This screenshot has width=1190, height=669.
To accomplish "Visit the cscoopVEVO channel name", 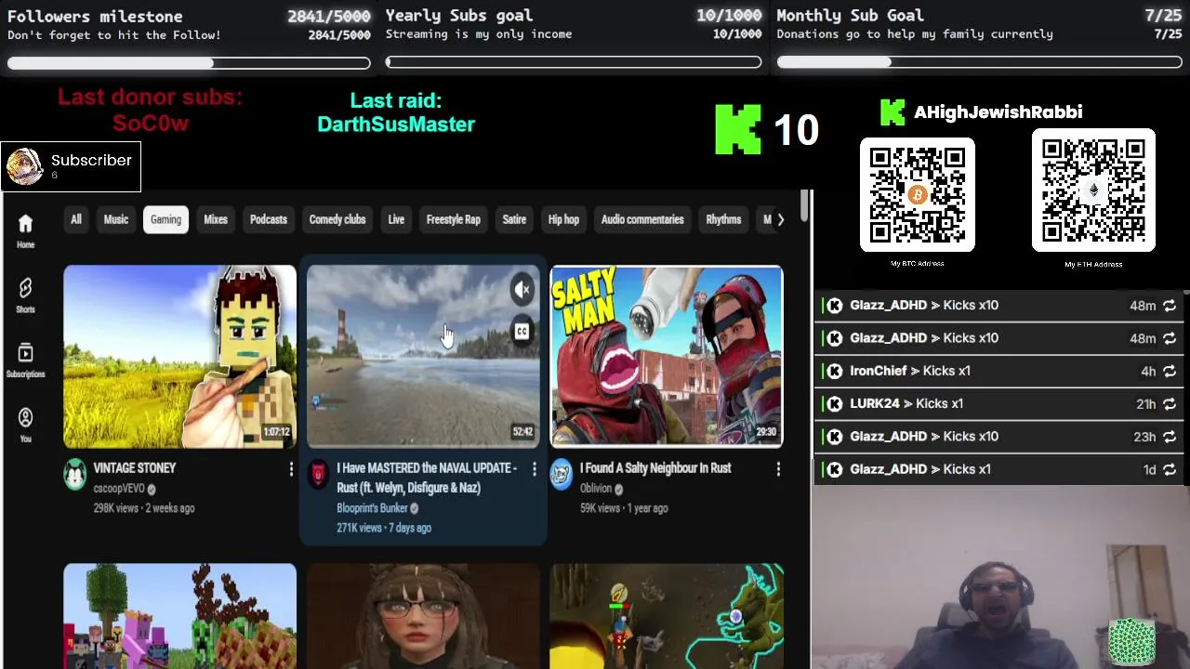I will click(x=119, y=488).
